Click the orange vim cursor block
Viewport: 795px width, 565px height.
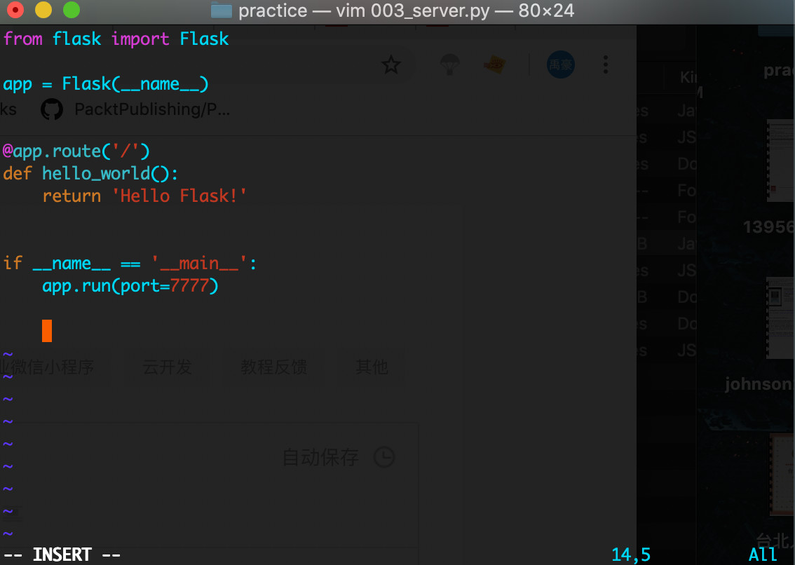click(47, 331)
